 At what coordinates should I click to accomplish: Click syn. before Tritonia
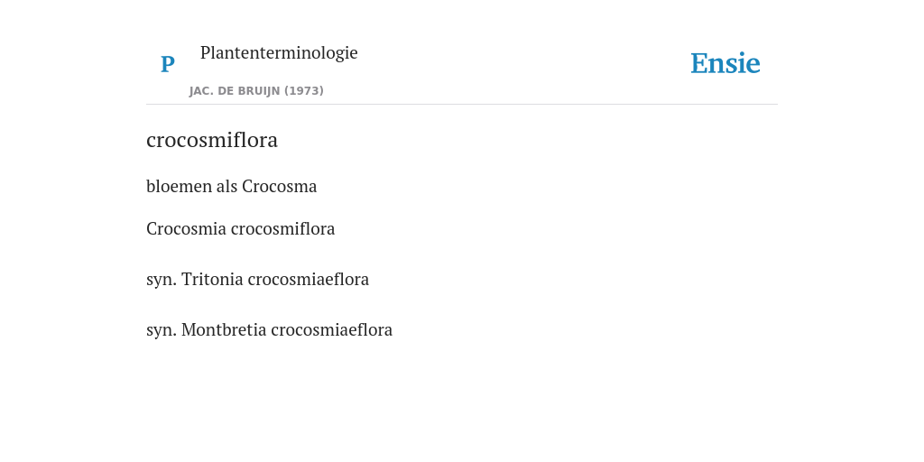[162, 280]
